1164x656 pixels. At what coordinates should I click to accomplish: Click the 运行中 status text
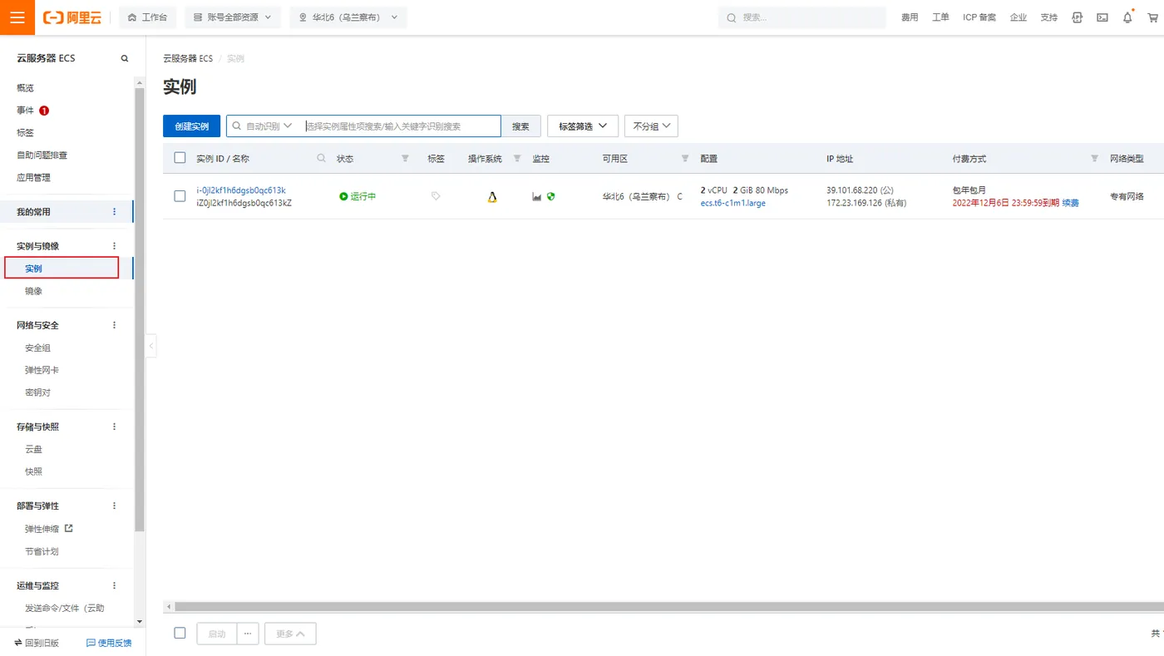tap(363, 196)
